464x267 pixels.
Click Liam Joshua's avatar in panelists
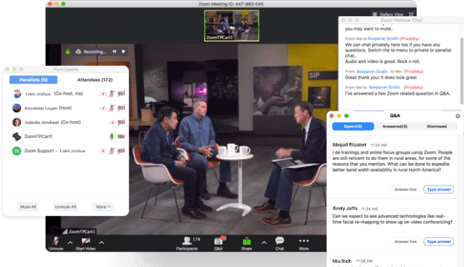click(17, 94)
